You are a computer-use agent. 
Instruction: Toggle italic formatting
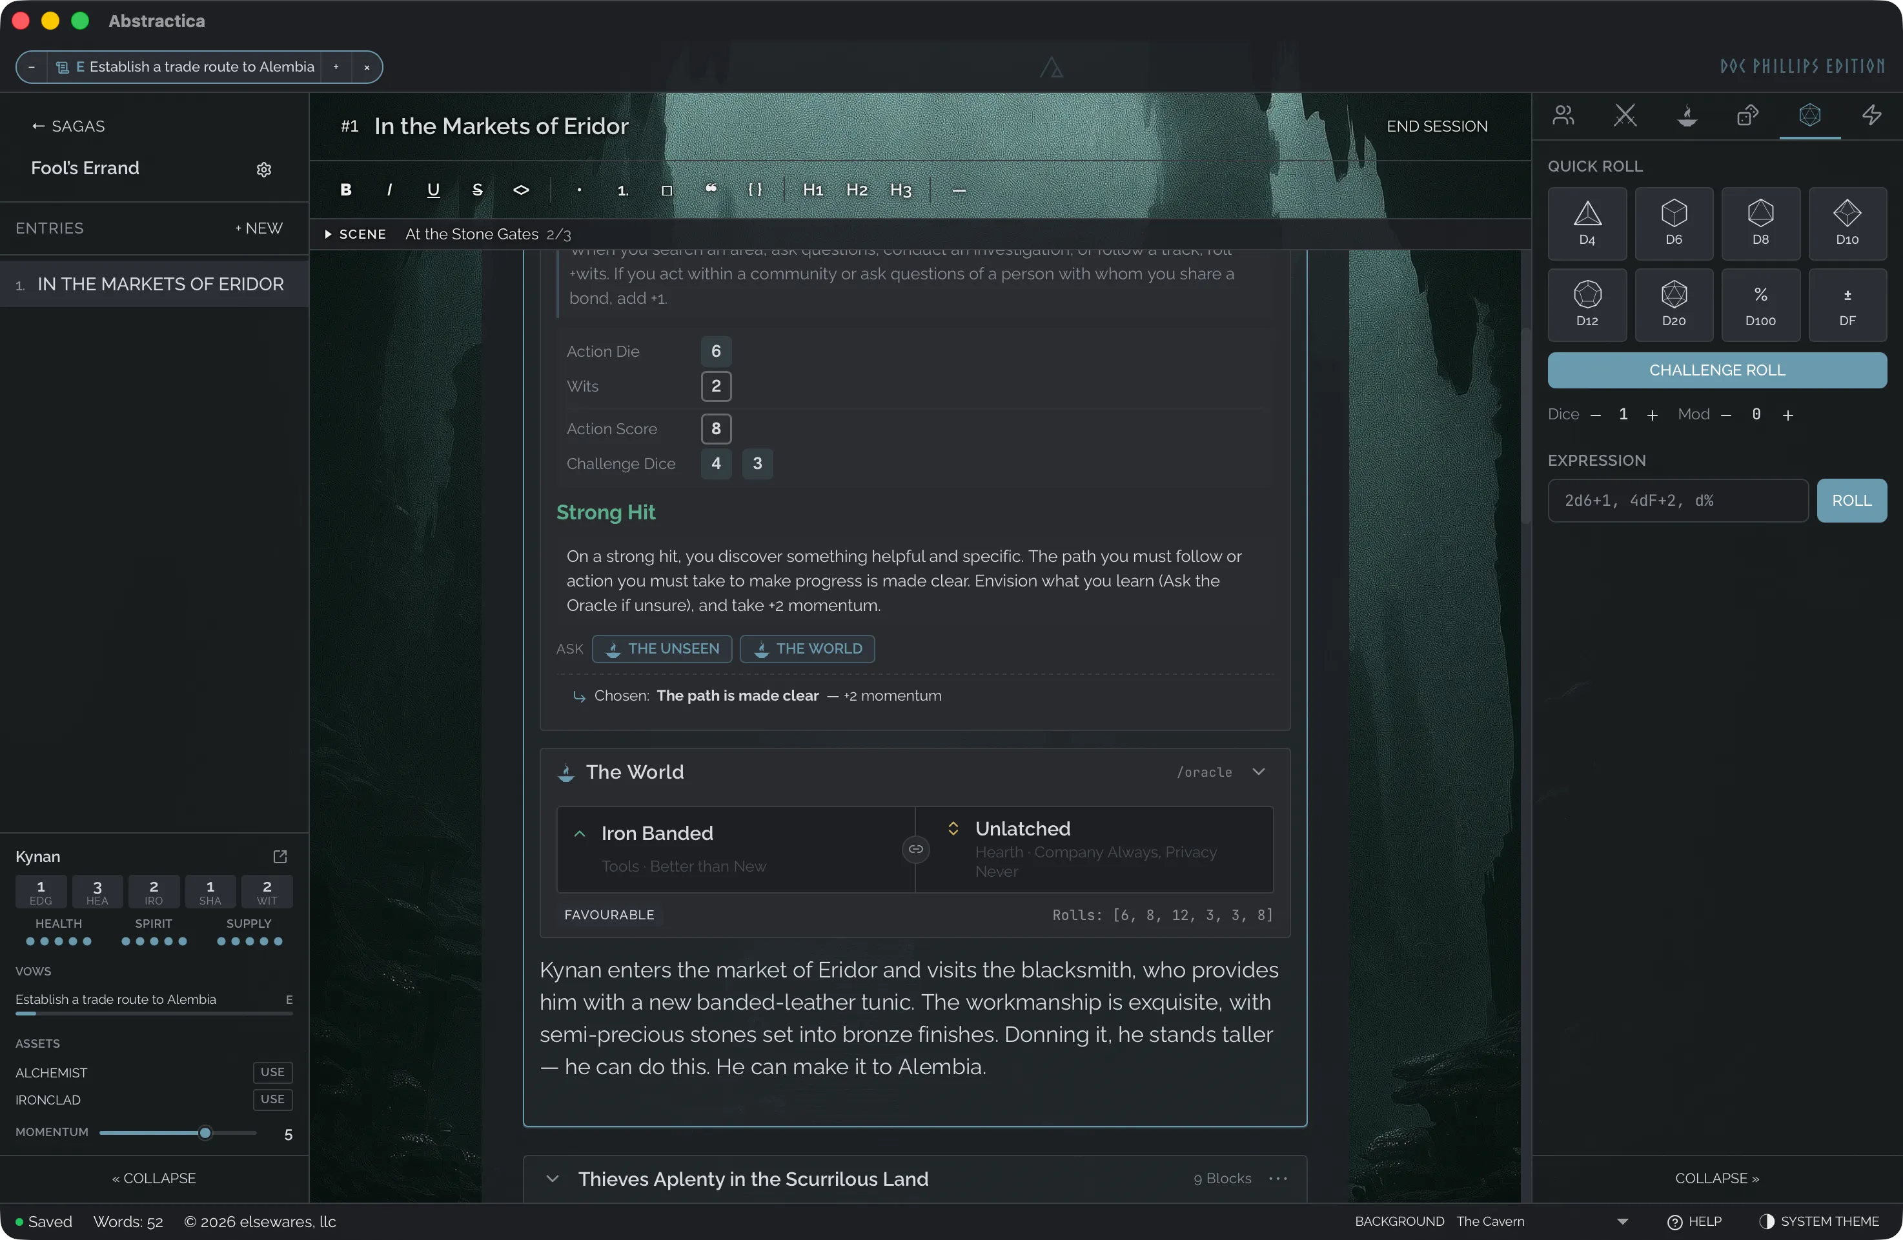[389, 190]
